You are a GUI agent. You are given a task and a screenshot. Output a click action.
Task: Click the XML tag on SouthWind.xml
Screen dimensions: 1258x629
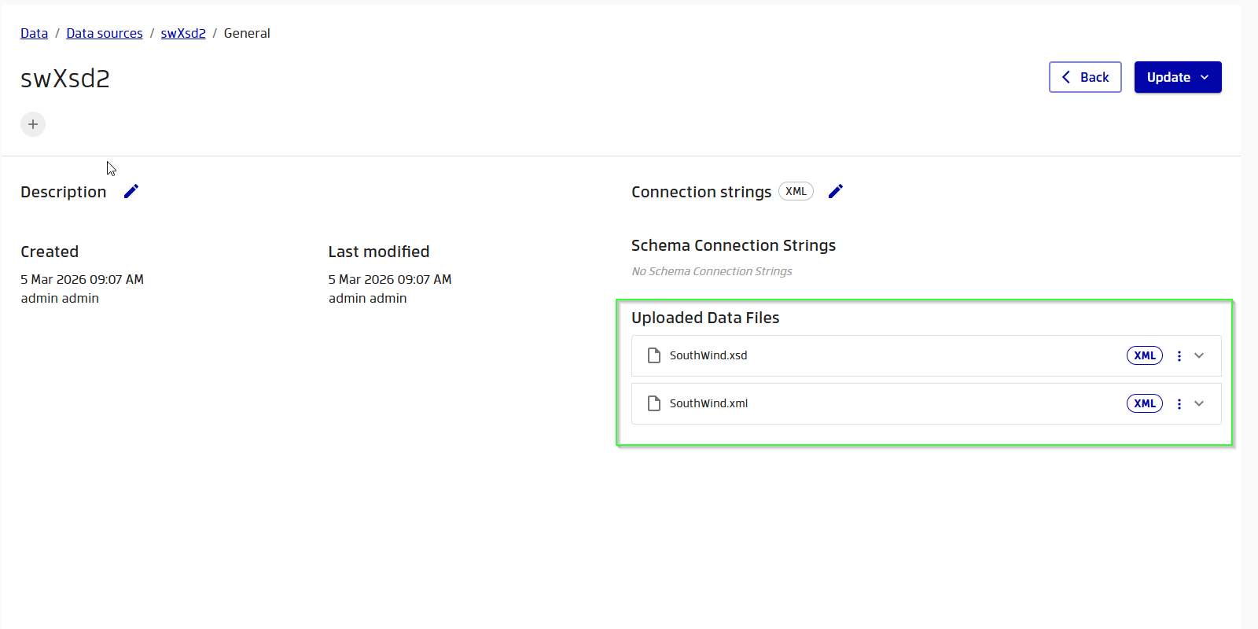coord(1144,403)
